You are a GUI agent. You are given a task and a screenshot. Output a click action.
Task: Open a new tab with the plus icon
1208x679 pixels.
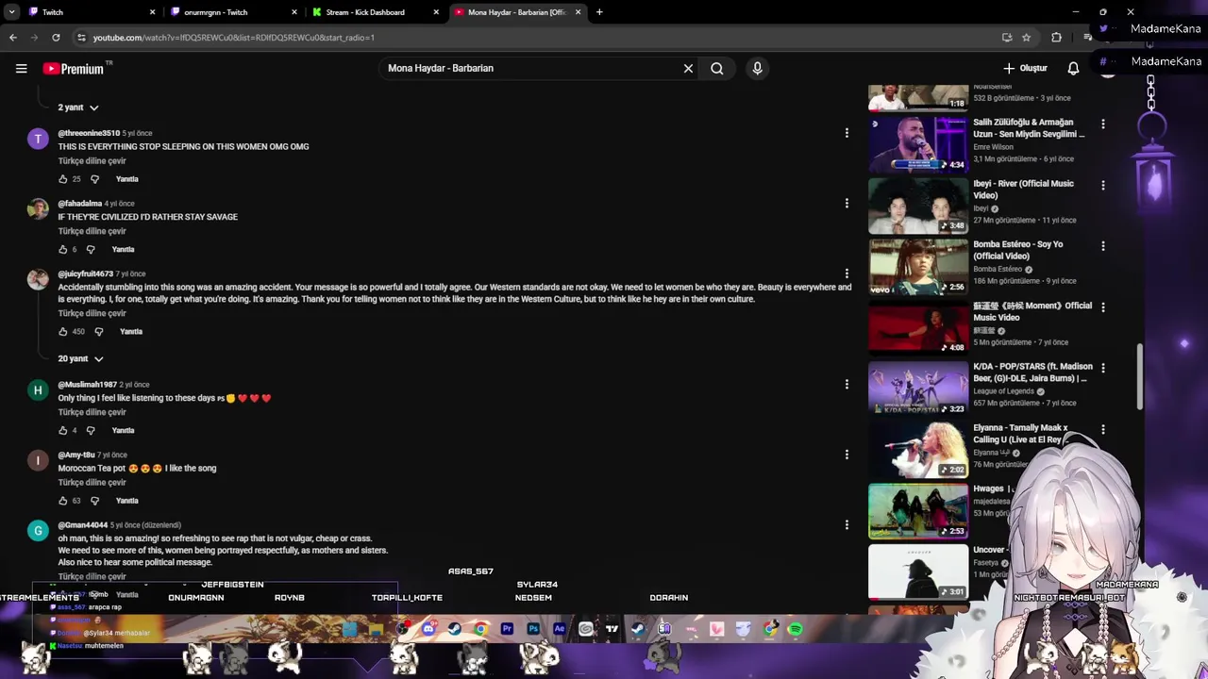599,12
